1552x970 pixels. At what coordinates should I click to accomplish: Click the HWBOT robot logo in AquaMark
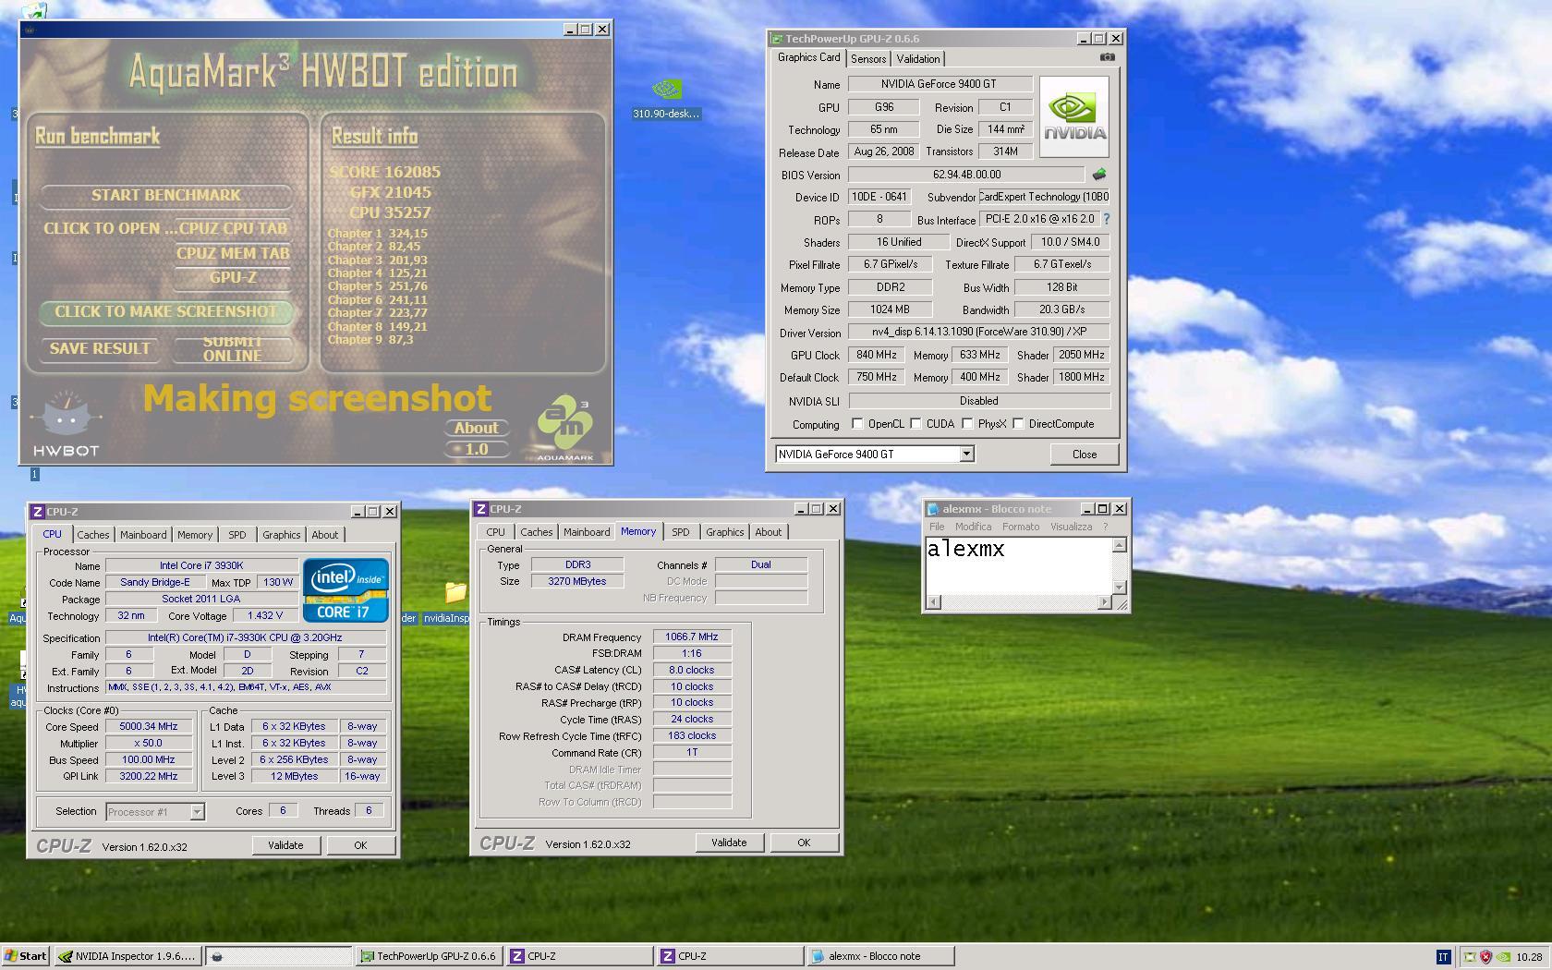pos(66,424)
